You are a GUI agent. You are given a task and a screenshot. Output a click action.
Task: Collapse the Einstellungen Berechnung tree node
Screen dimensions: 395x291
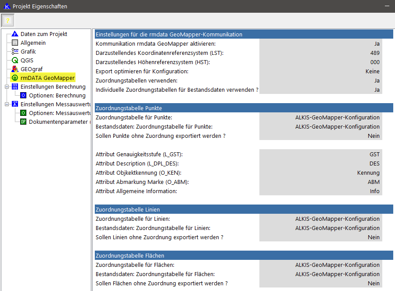(7, 87)
